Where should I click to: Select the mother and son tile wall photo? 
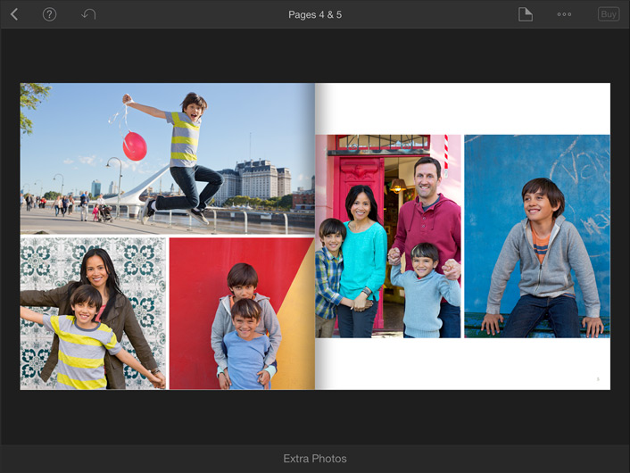(x=93, y=312)
